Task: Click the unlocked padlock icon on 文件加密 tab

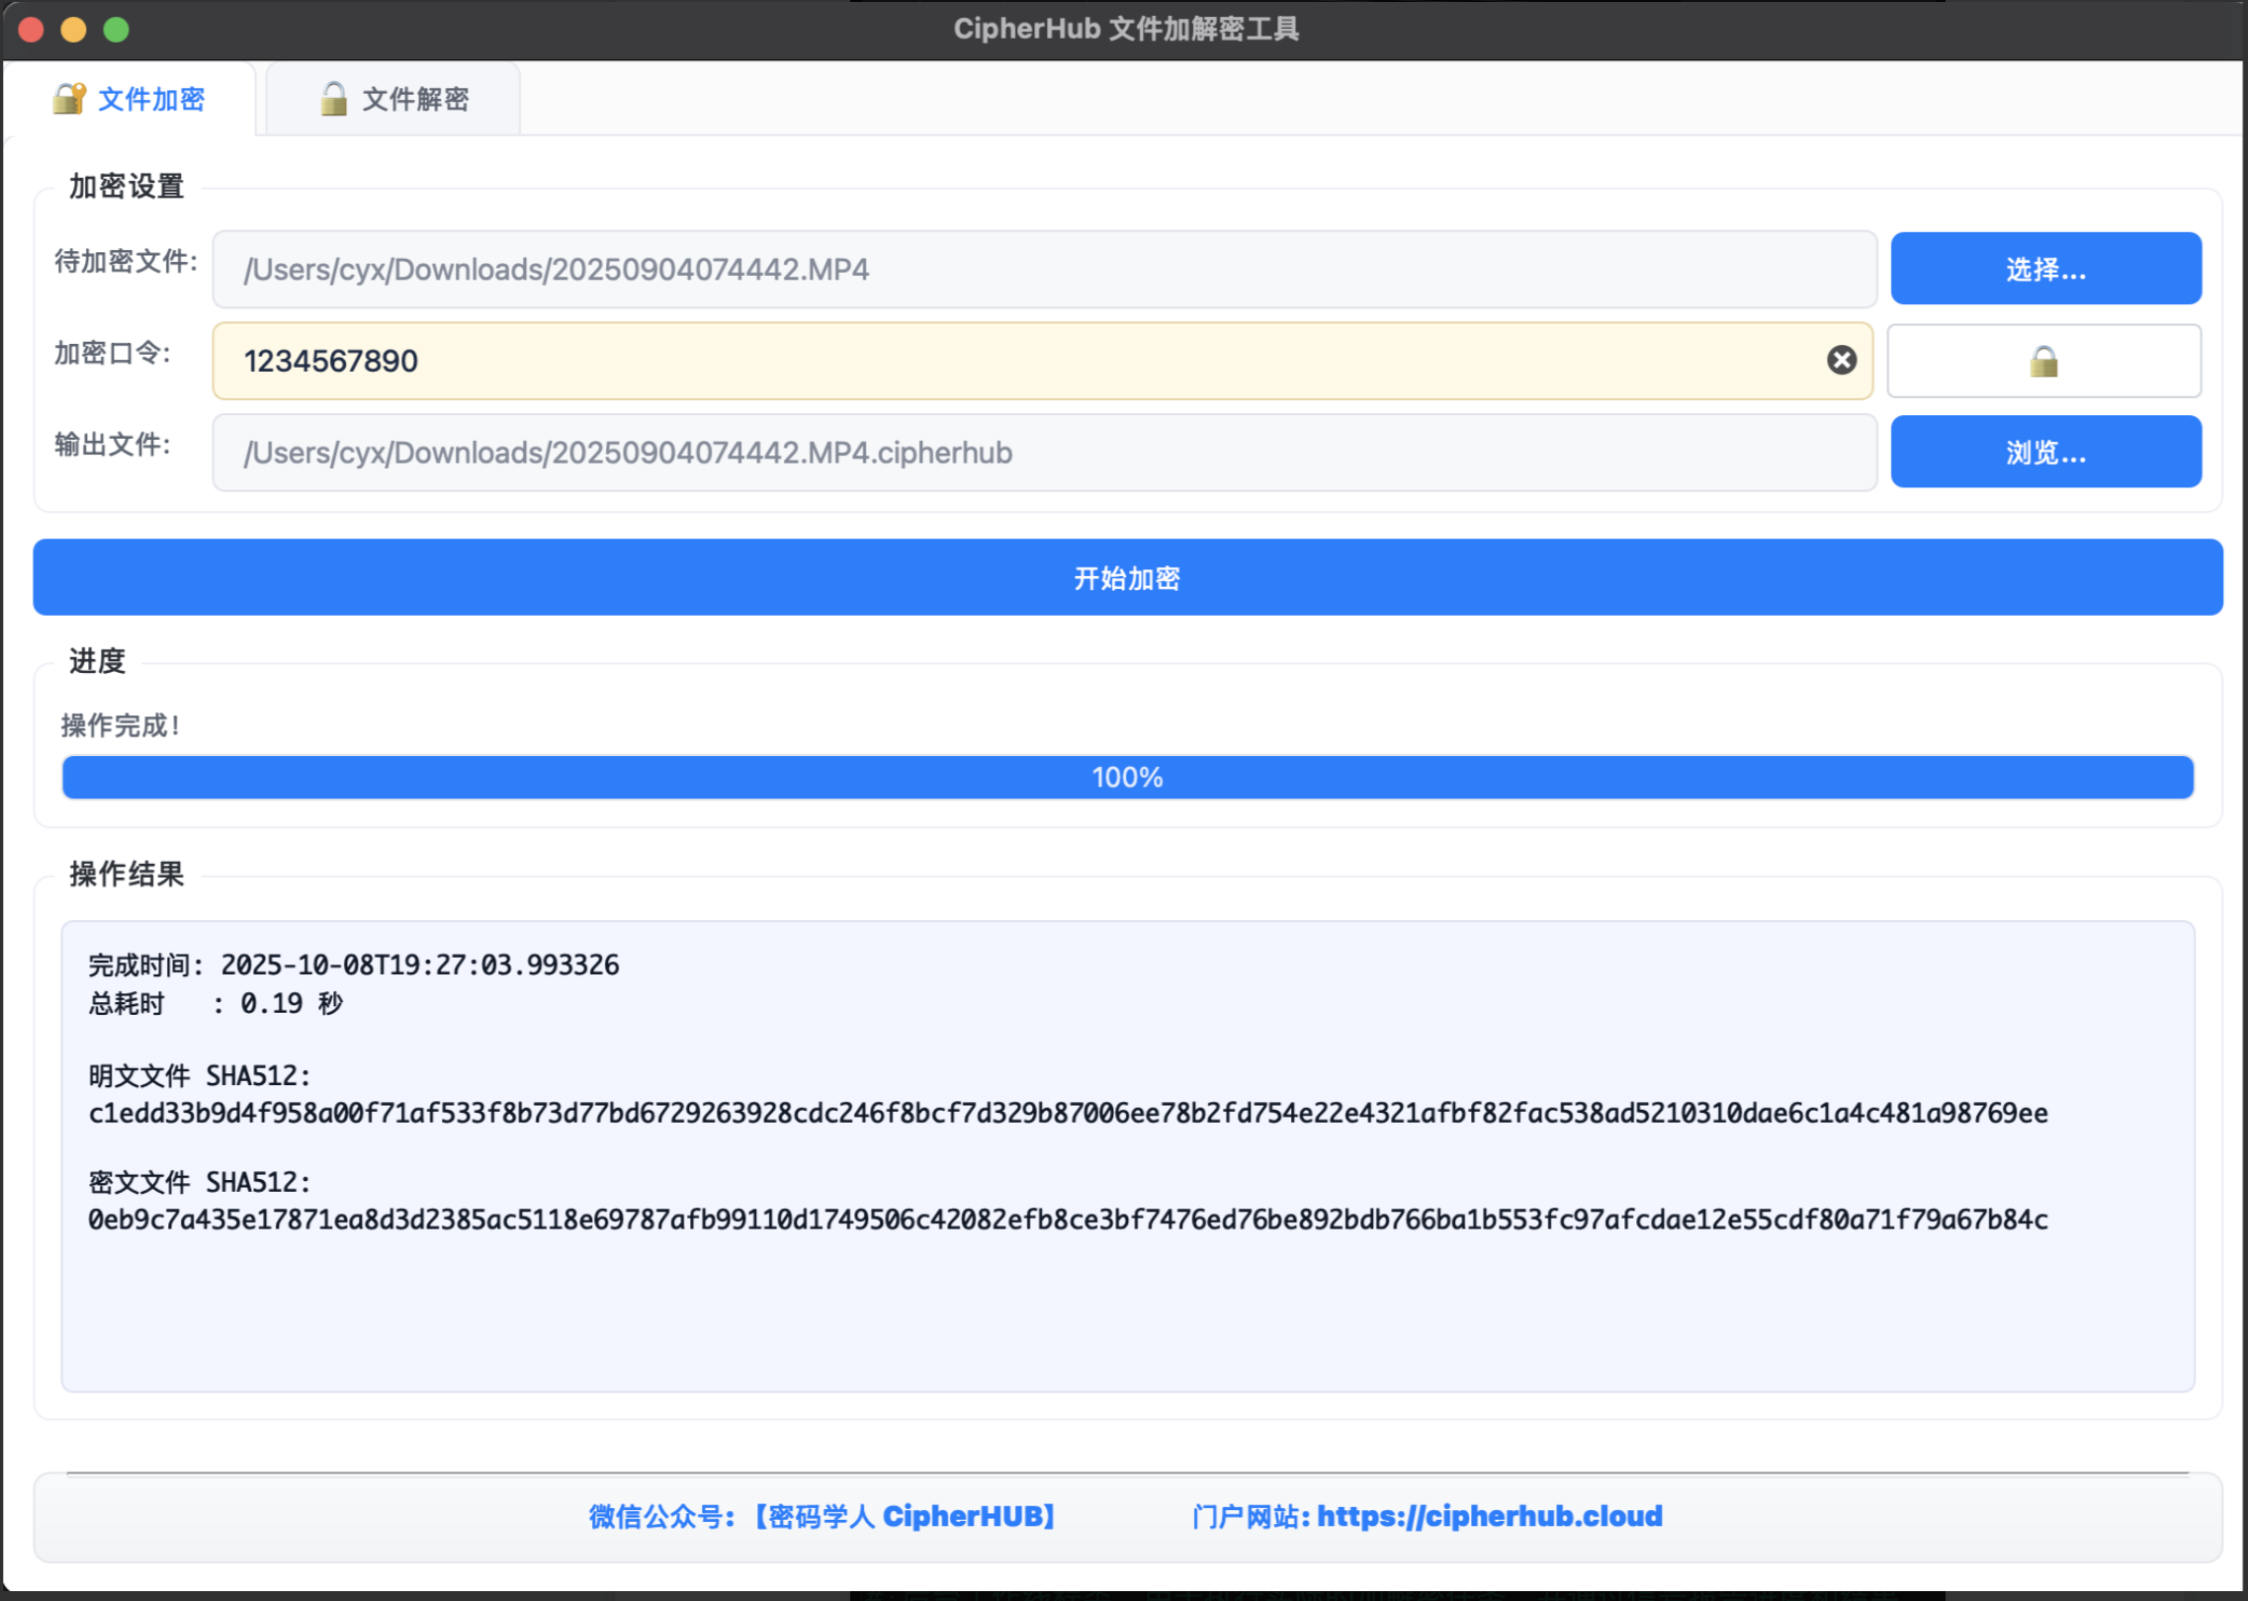Action: [67, 98]
